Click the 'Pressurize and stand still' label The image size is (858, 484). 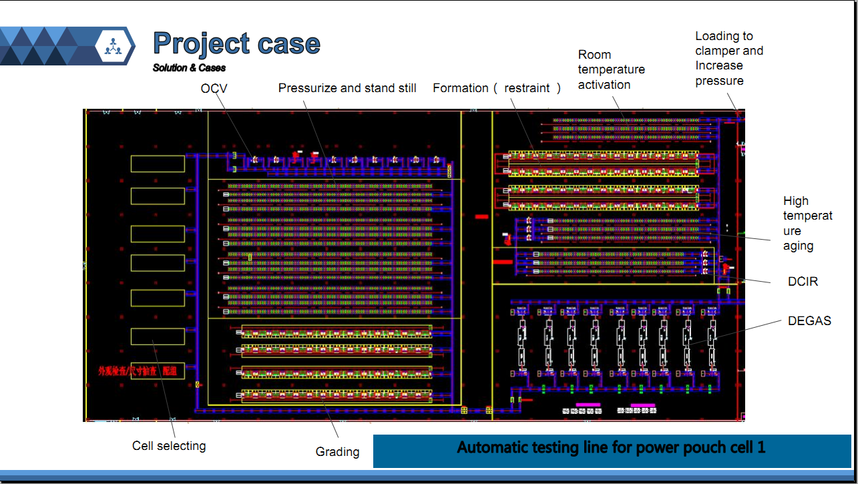347,88
